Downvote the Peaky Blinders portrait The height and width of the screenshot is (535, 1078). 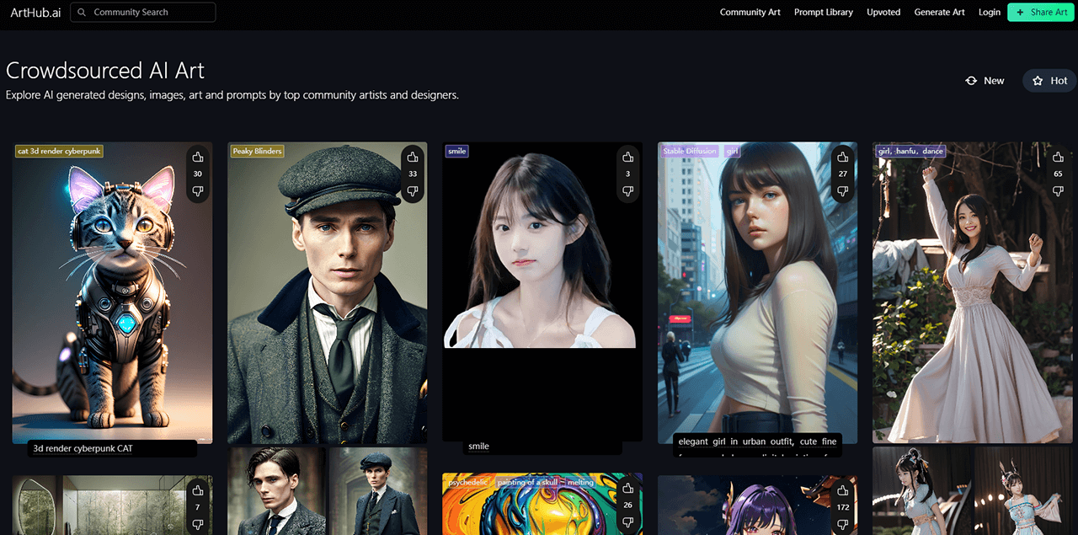413,191
